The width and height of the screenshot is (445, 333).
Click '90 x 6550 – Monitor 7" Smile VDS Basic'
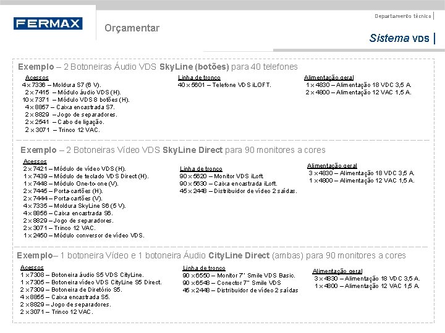(239, 276)
